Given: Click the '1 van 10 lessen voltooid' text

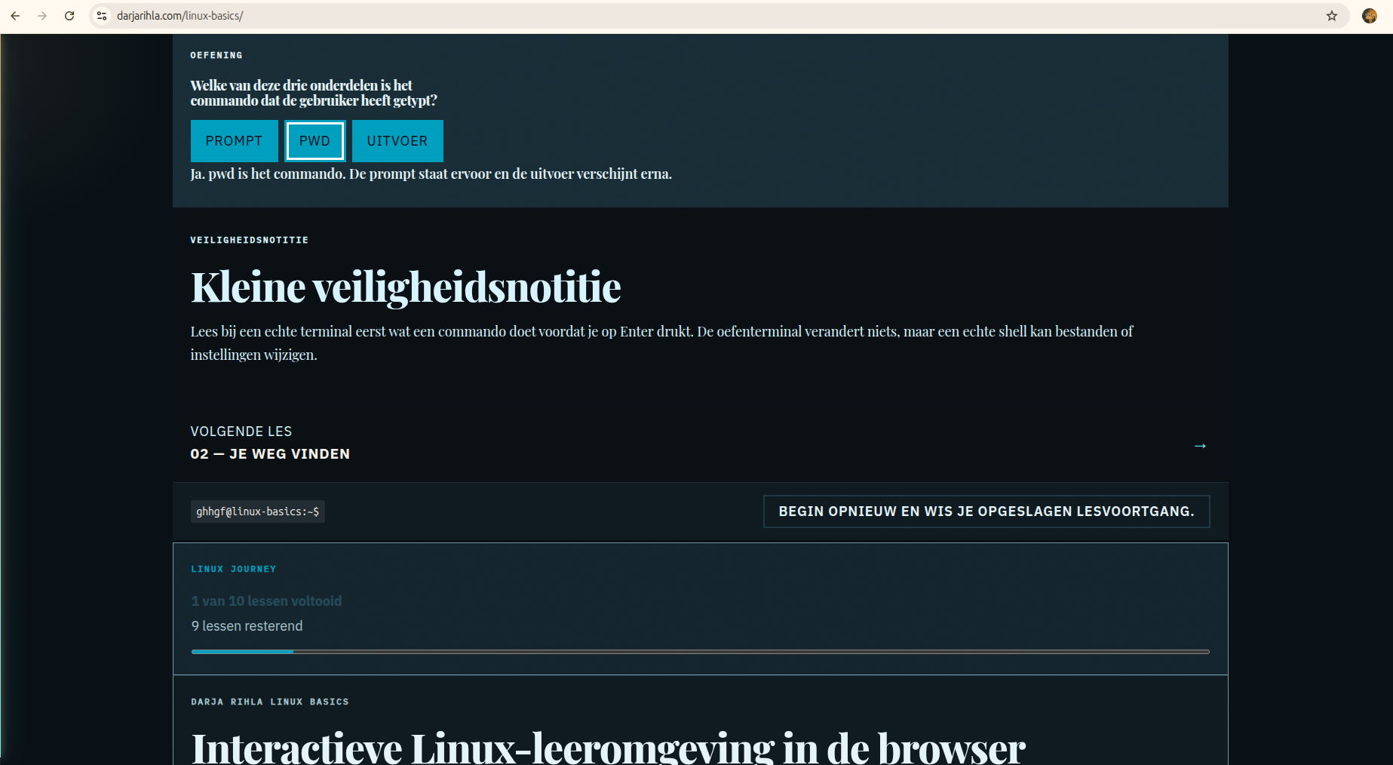Looking at the screenshot, I should (x=266, y=601).
